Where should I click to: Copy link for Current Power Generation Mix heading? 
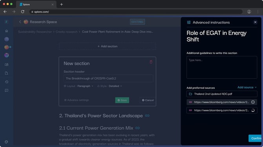click(x=137, y=128)
